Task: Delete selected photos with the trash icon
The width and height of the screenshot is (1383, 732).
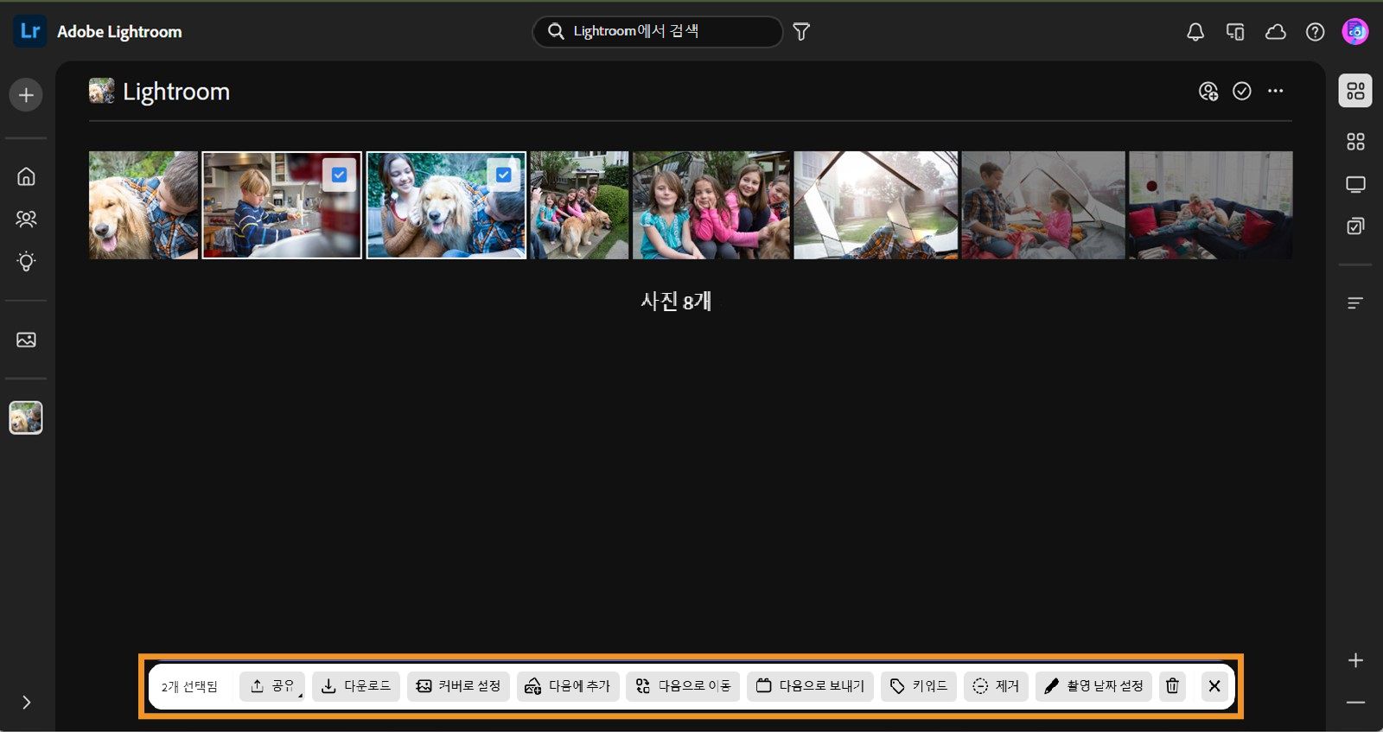Action: pyautogui.click(x=1172, y=686)
